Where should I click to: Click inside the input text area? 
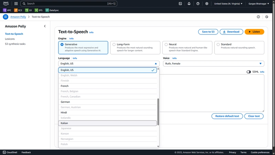click(x=212, y=93)
